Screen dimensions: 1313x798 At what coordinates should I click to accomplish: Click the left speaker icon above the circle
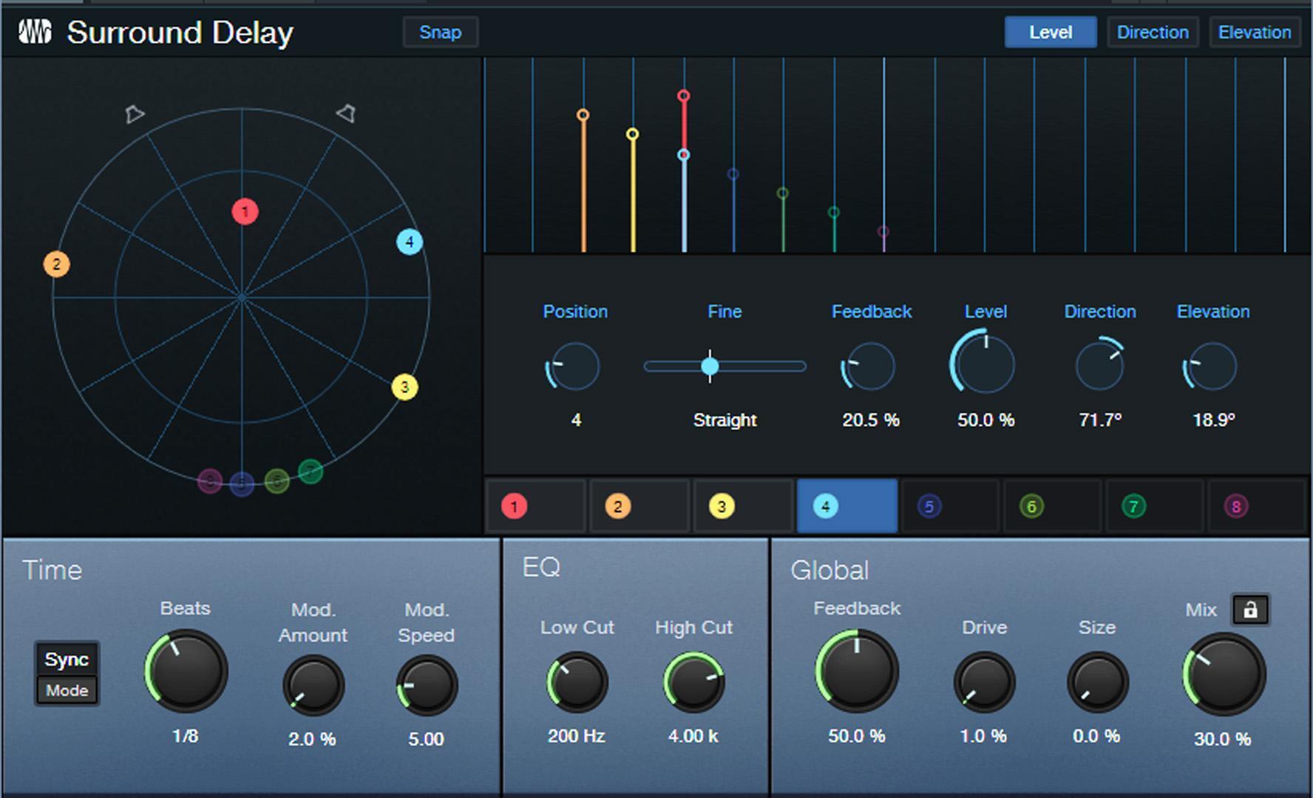(135, 114)
